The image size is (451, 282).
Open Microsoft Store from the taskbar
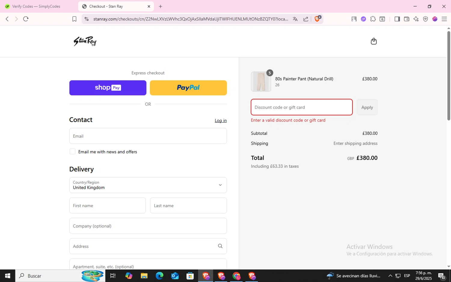(x=190, y=276)
